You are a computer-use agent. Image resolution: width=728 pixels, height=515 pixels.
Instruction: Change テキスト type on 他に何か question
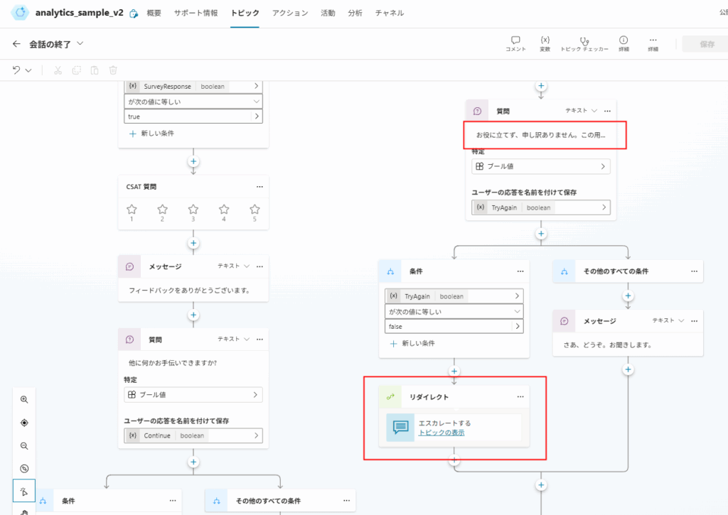(233, 339)
